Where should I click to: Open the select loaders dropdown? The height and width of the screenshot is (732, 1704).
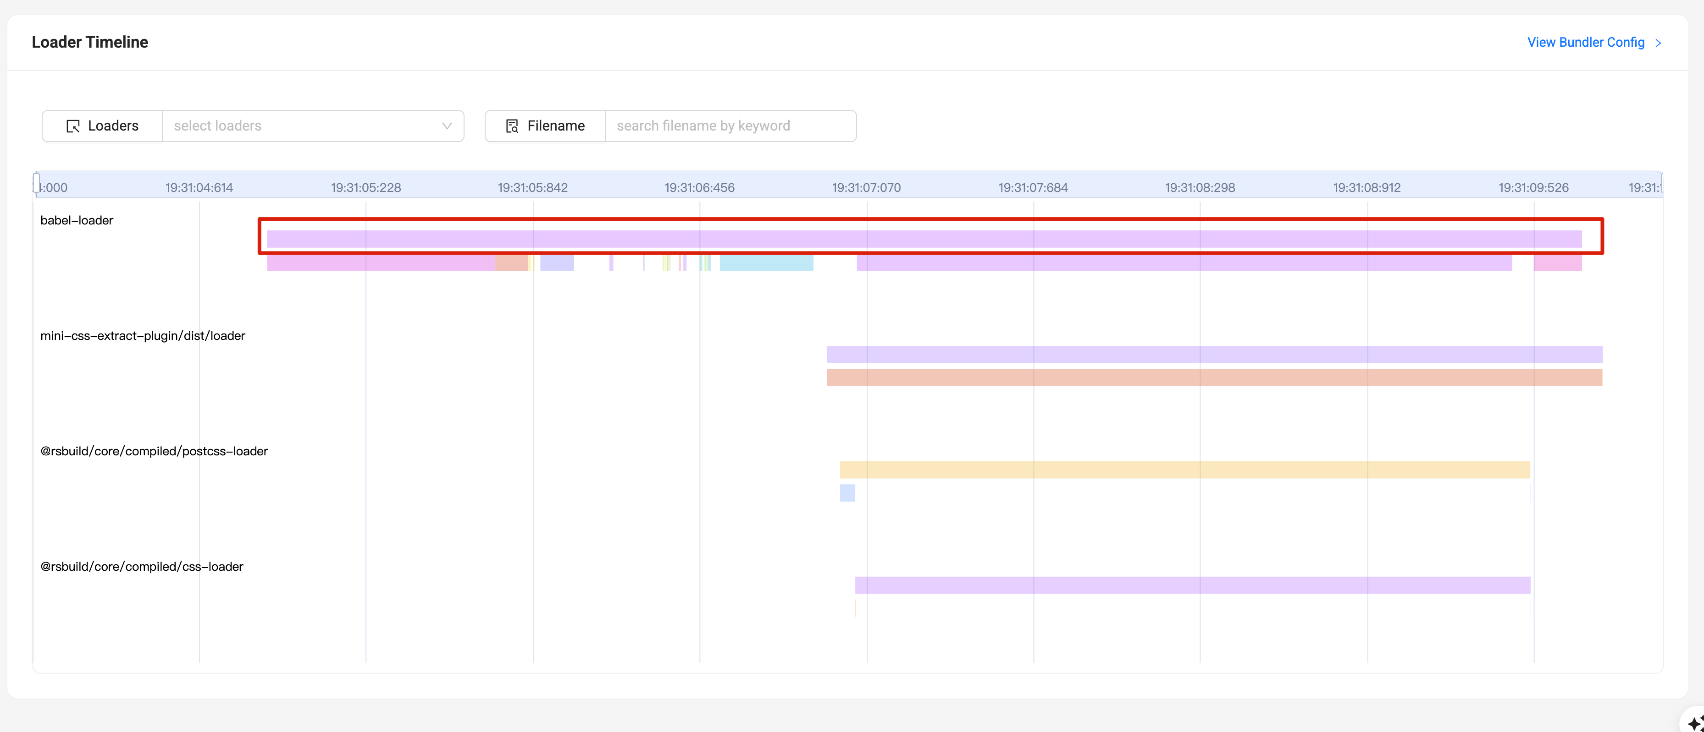click(313, 126)
